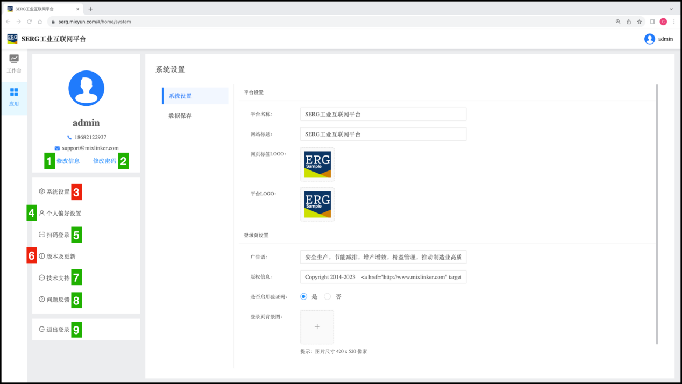682x384 pixels.
Task: Click the 平台名称 input field
Action: (x=382, y=114)
